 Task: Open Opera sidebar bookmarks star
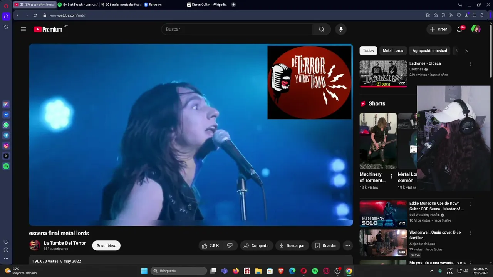(x=6, y=27)
